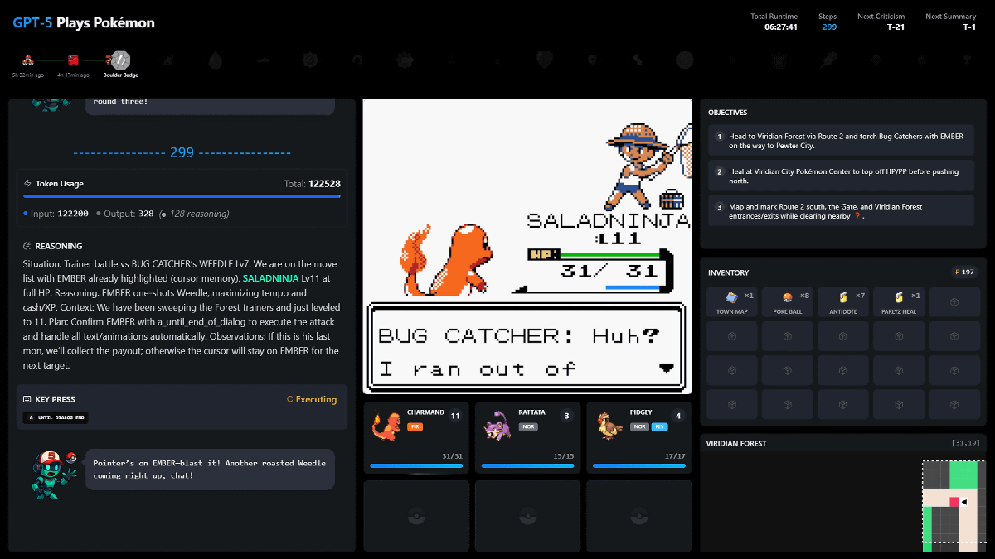
Task: Click the 197 Pokédollar counter
Action: pos(963,272)
